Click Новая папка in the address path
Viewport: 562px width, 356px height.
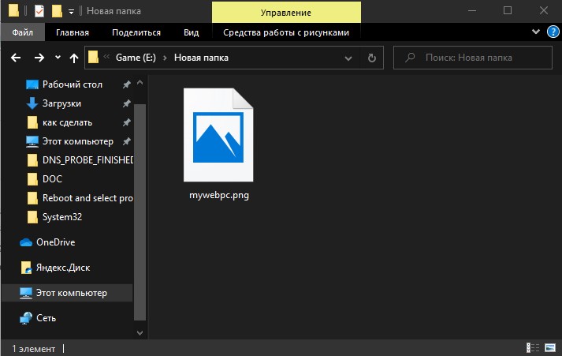[201, 58]
